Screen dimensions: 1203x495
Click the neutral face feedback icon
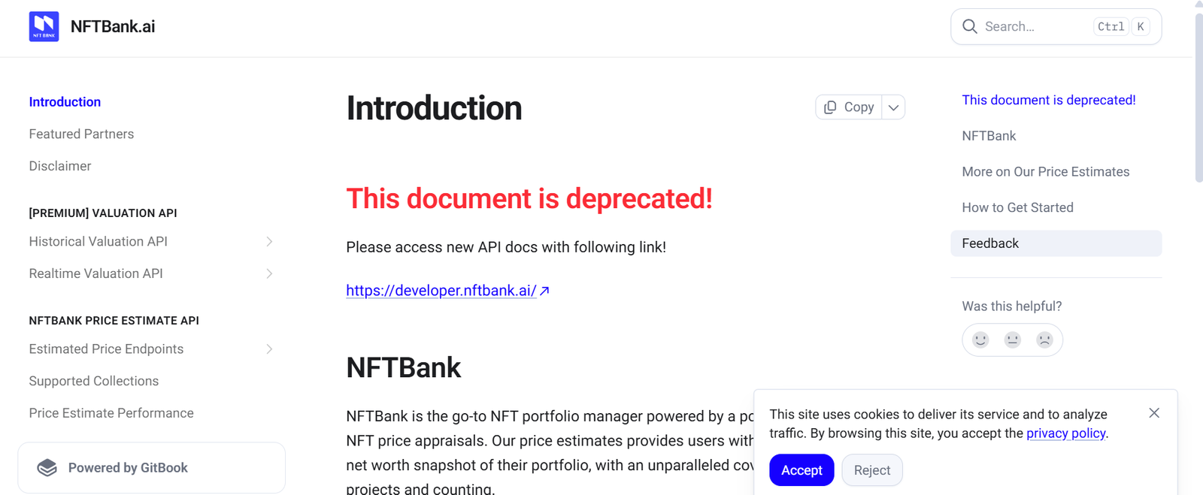(1013, 340)
